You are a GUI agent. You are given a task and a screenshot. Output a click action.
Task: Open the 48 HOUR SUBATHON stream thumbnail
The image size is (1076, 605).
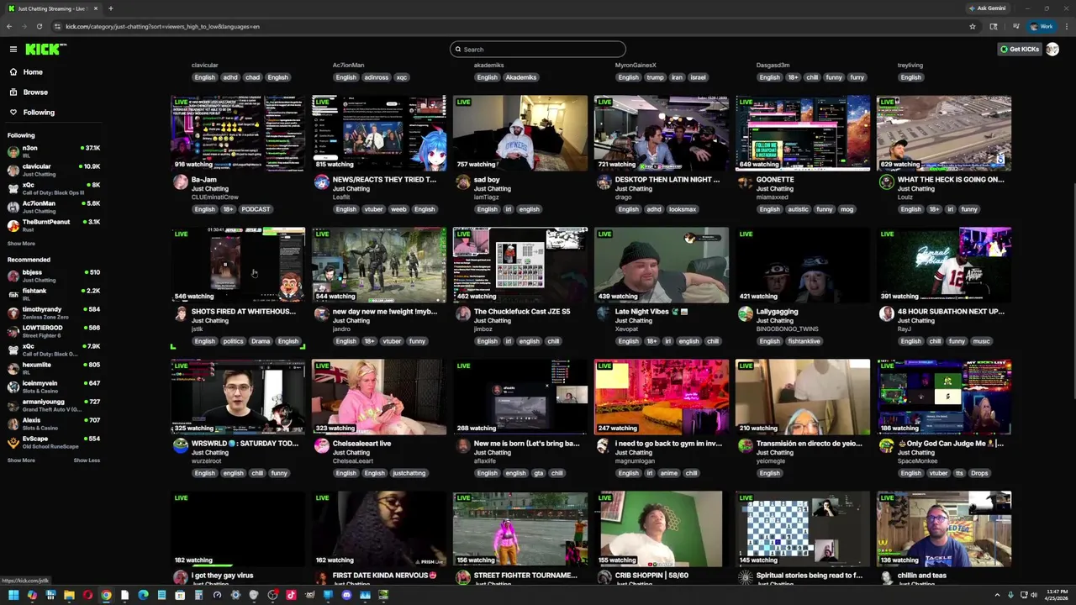point(944,266)
